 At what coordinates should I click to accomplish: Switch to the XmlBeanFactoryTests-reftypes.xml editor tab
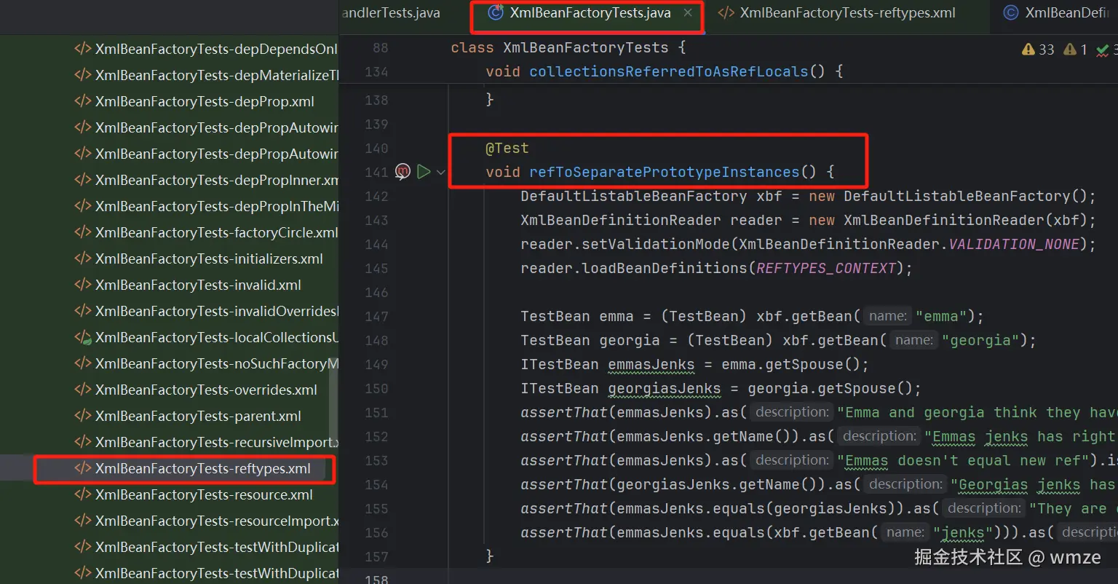tap(847, 12)
